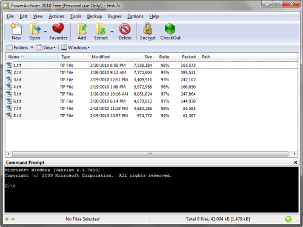The image size is (303, 227).
Task: Click inside the Command Prompt console area
Action: (x=151, y=189)
